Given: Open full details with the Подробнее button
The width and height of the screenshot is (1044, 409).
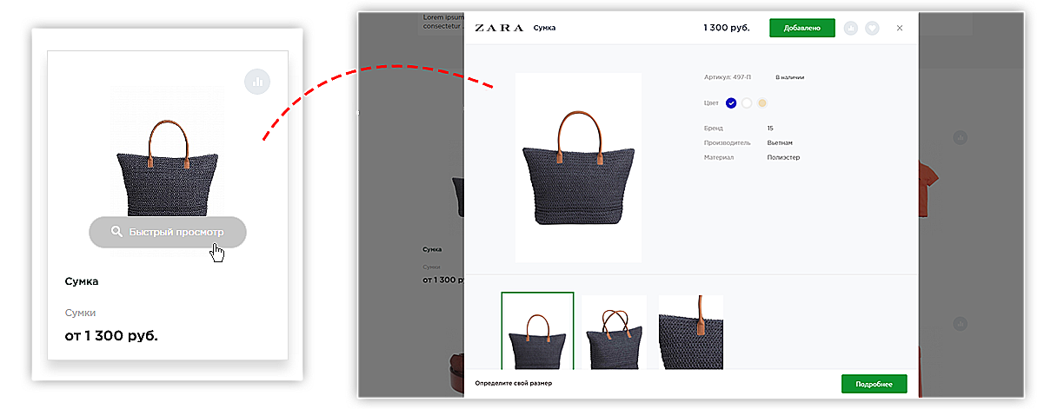Looking at the screenshot, I should (874, 383).
